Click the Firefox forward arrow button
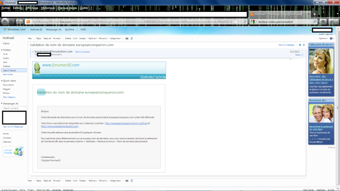Screen dimensions: 340x191 (x=12, y=22)
